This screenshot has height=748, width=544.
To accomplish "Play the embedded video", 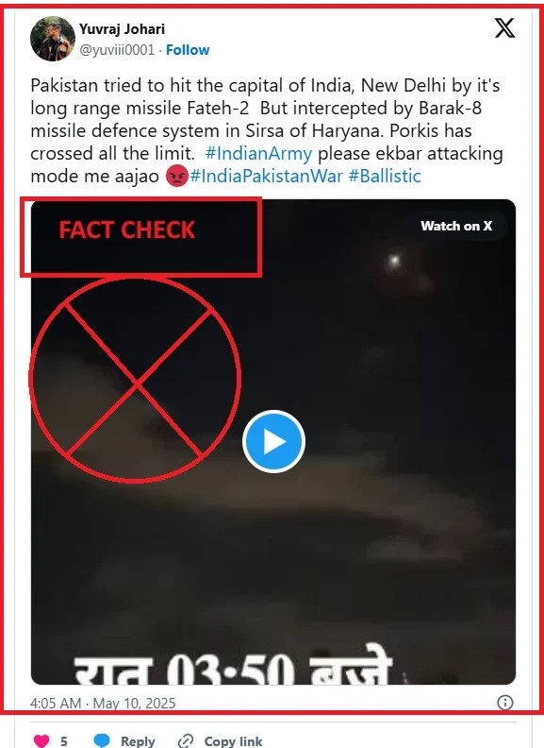I will tap(273, 441).
